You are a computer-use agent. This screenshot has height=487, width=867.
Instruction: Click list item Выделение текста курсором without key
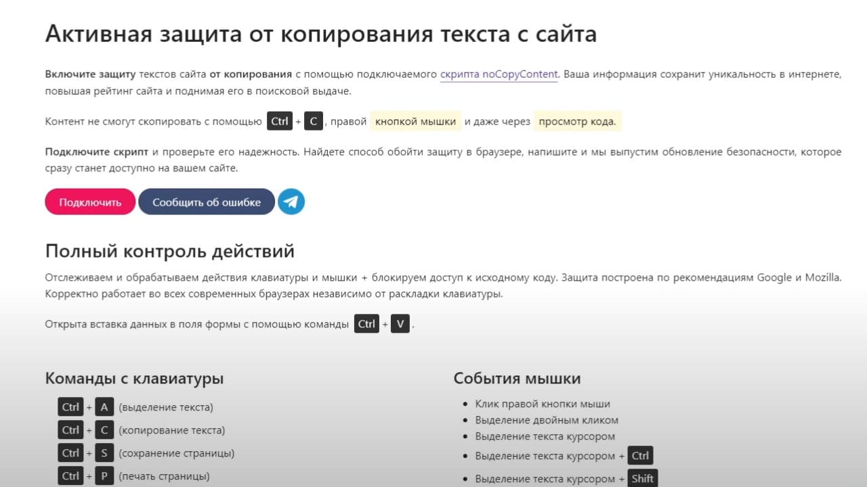pyautogui.click(x=545, y=436)
